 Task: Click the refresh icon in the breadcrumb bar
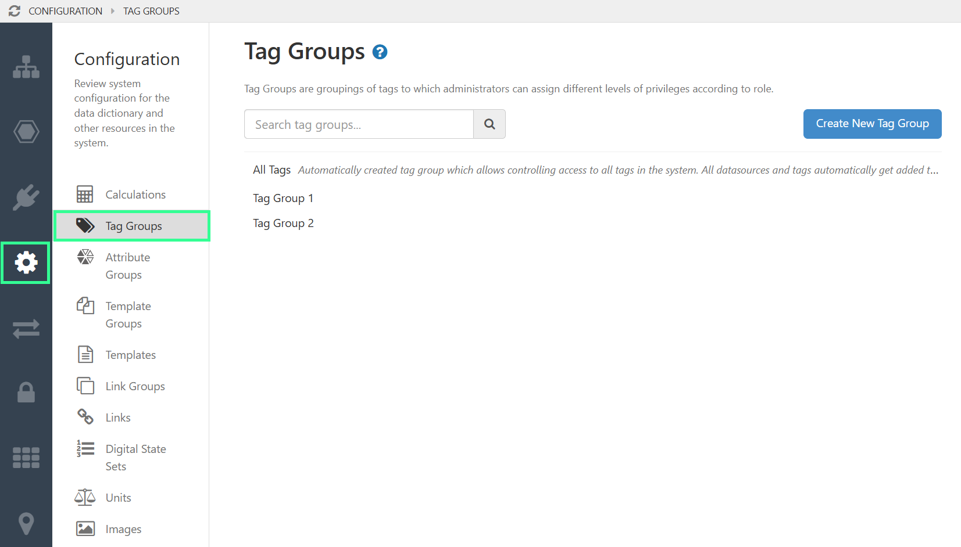(14, 10)
